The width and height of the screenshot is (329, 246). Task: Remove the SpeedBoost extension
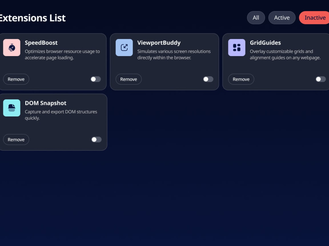[x=16, y=79]
